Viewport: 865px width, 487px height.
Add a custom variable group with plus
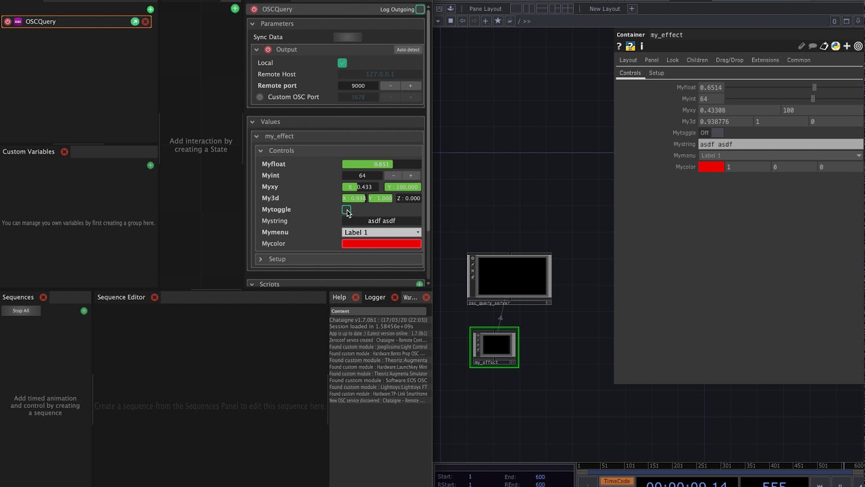coord(150,165)
